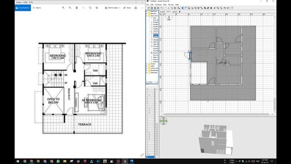Activate the Pan hand tool
Viewport: 291px width, 164px height.
(x=186, y=8)
